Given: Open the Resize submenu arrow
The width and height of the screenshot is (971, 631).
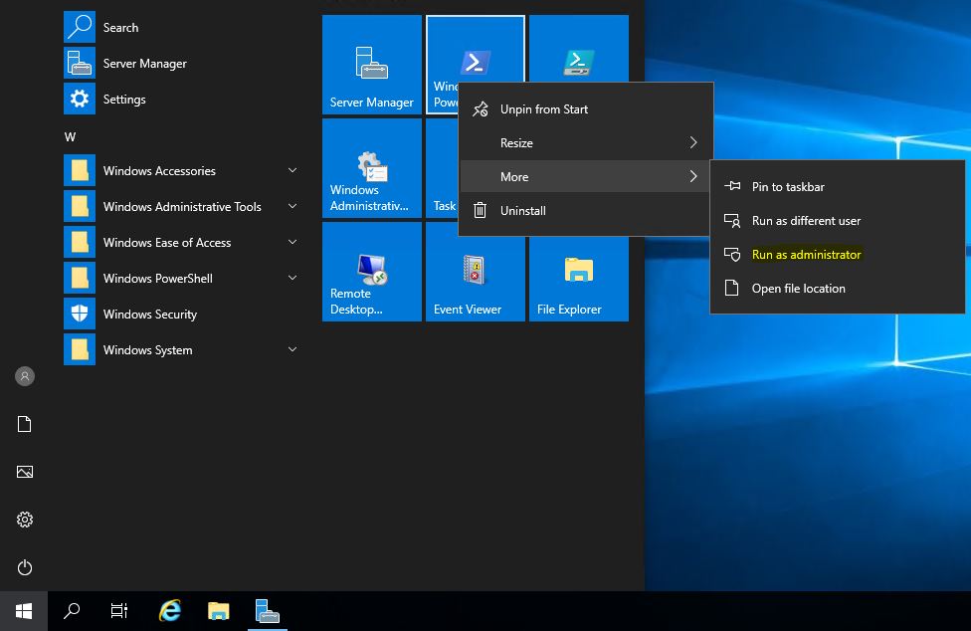Looking at the screenshot, I should click(x=693, y=143).
